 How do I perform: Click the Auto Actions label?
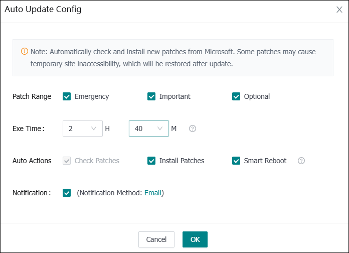click(32, 161)
